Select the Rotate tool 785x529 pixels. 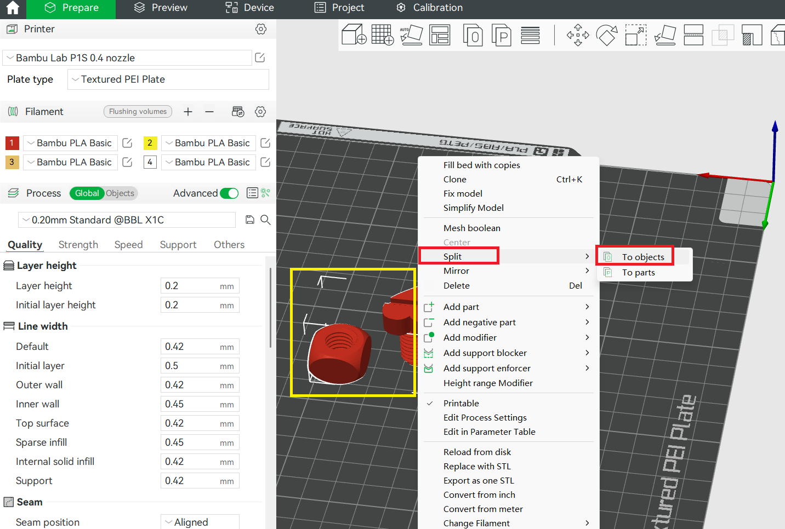coord(607,35)
